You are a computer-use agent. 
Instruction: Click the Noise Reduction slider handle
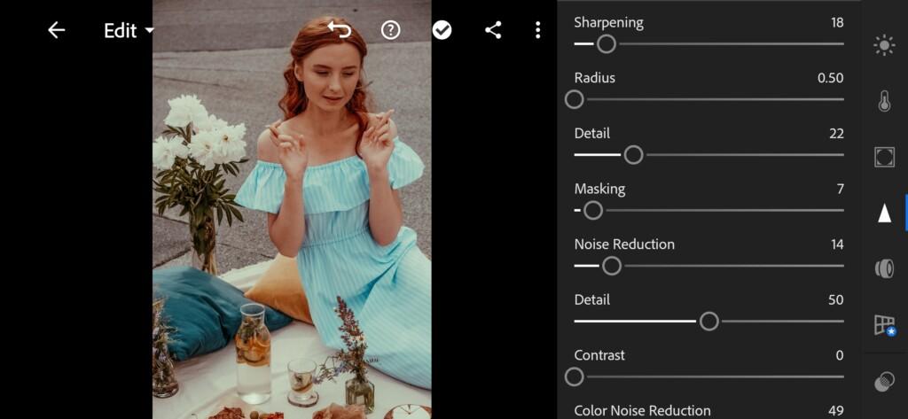[612, 267]
